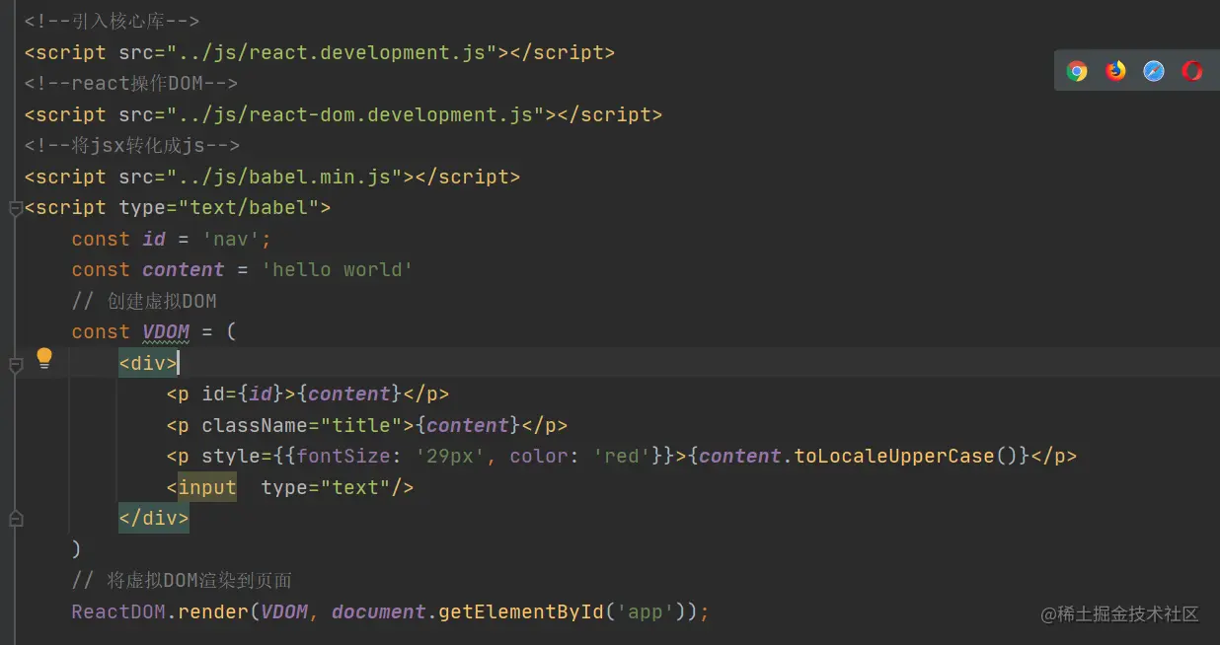This screenshot has width=1220, height=645.
Task: Click the style attribute on the third p tag
Action: pos(231,456)
